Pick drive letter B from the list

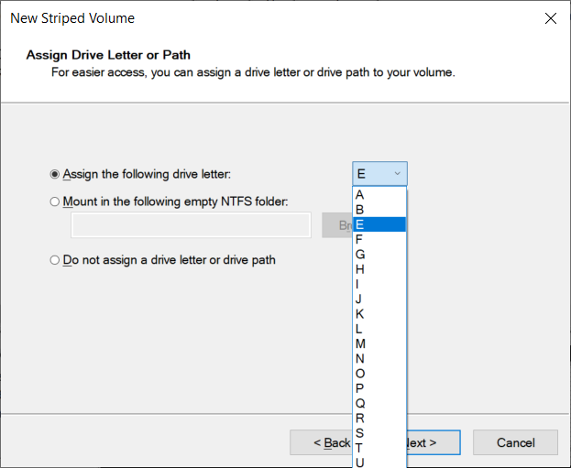[x=379, y=210]
